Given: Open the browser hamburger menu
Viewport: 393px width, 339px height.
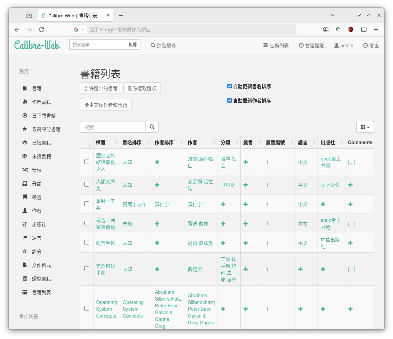Looking at the screenshot, I should coord(376,30).
